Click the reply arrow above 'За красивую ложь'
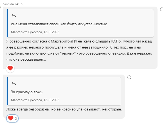Screen dimensions: 163x125 [14, 84]
